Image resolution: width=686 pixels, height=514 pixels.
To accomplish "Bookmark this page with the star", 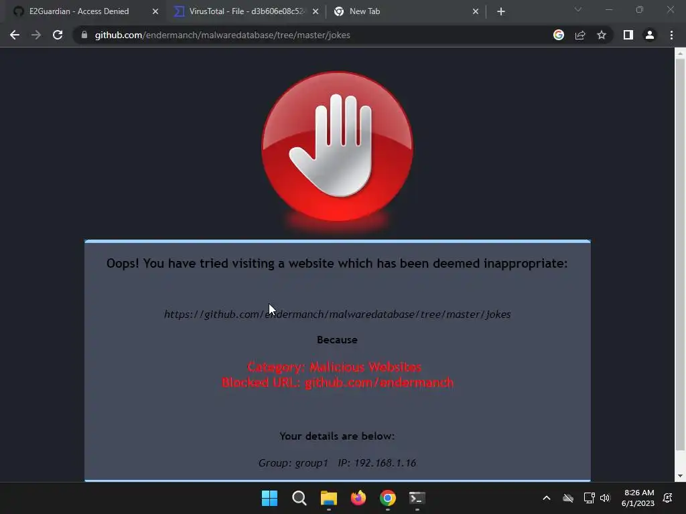I will click(x=602, y=35).
